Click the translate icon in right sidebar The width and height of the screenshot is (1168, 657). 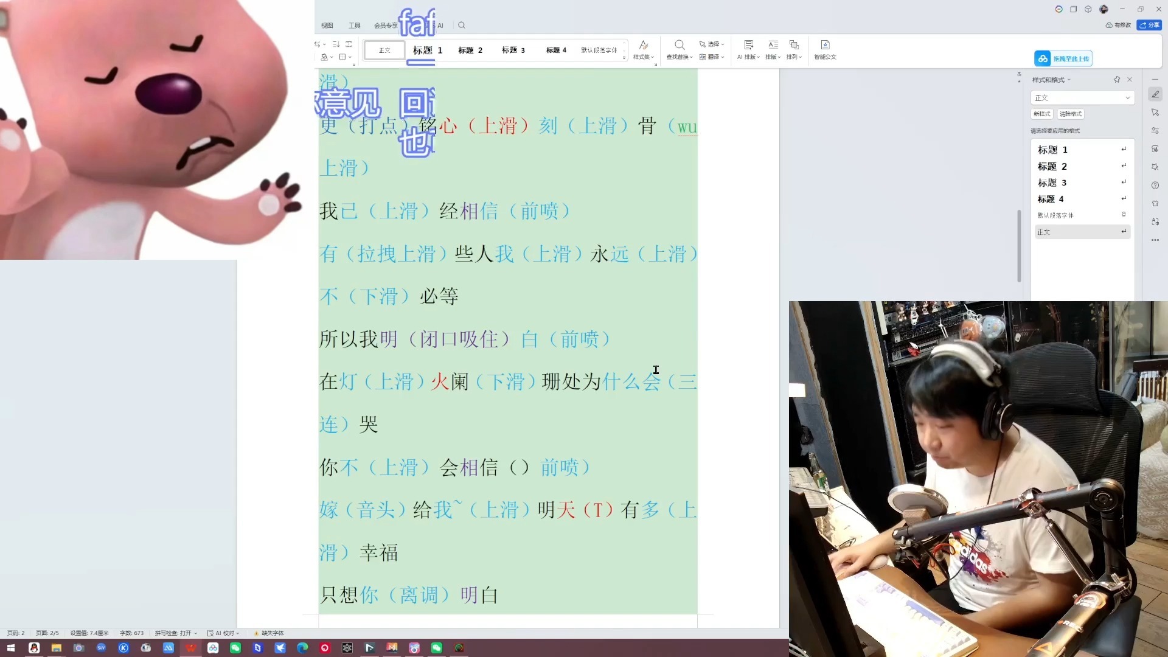[1155, 222]
